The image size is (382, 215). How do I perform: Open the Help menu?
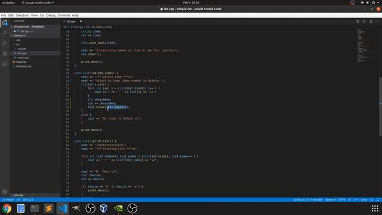(75, 16)
